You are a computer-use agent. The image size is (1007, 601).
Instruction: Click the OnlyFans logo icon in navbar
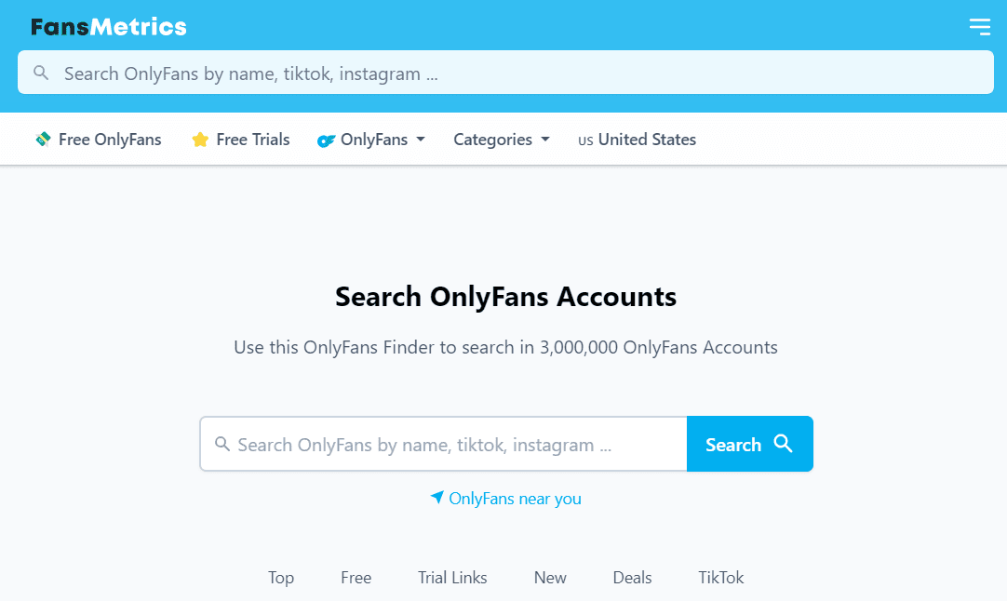click(326, 140)
